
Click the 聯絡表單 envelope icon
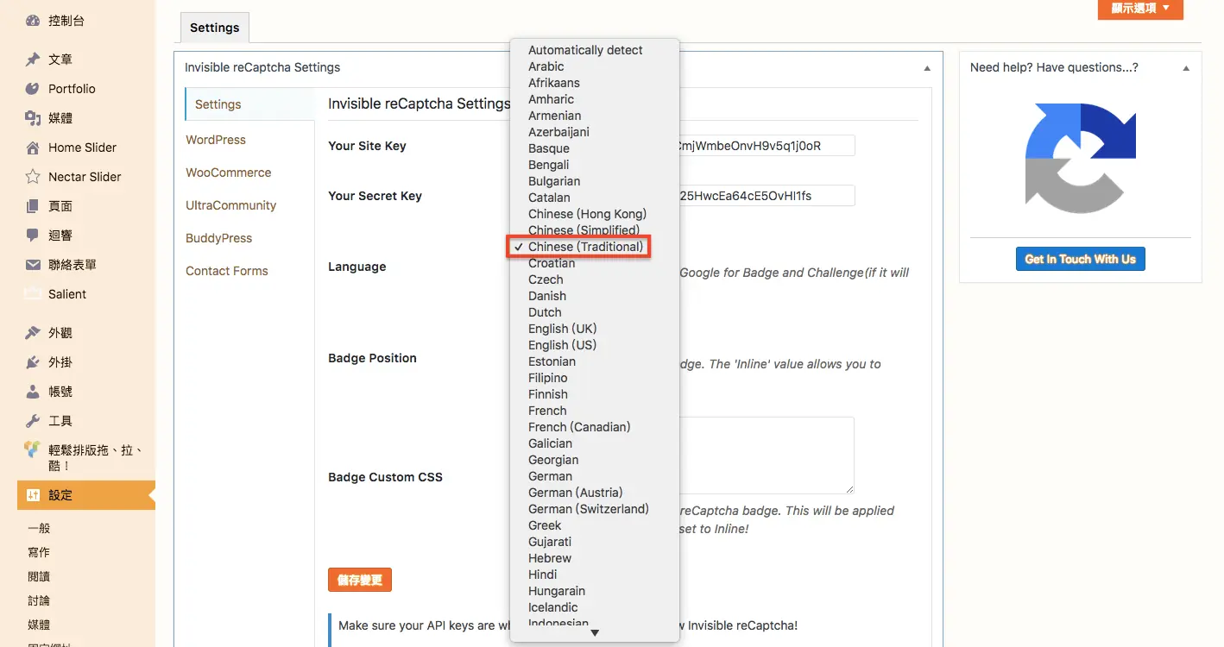[x=33, y=265]
